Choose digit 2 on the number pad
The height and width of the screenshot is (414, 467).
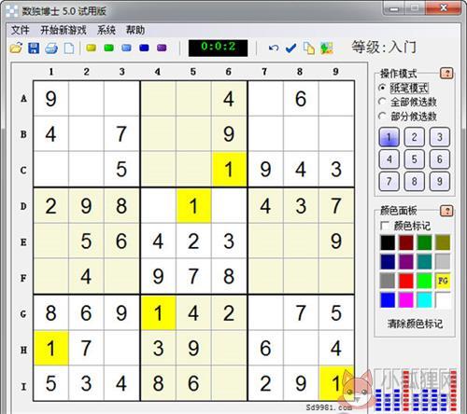point(414,137)
